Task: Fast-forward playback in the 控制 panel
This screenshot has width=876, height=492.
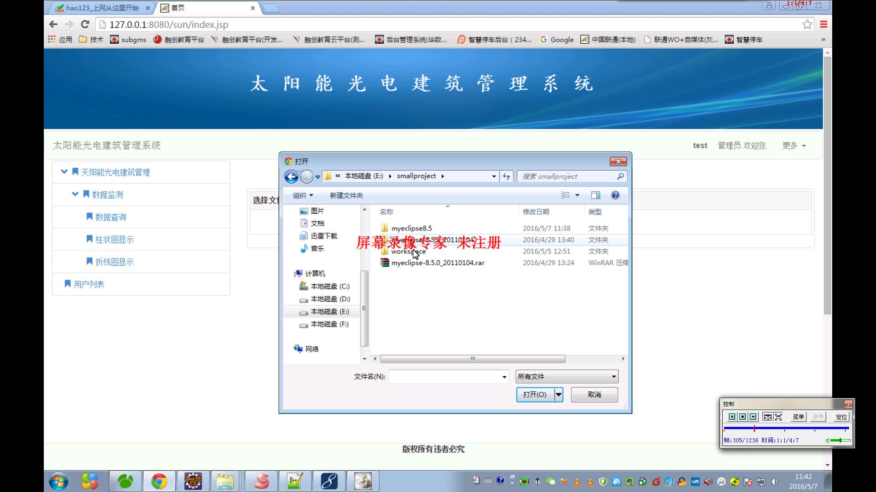Action: coord(753,417)
